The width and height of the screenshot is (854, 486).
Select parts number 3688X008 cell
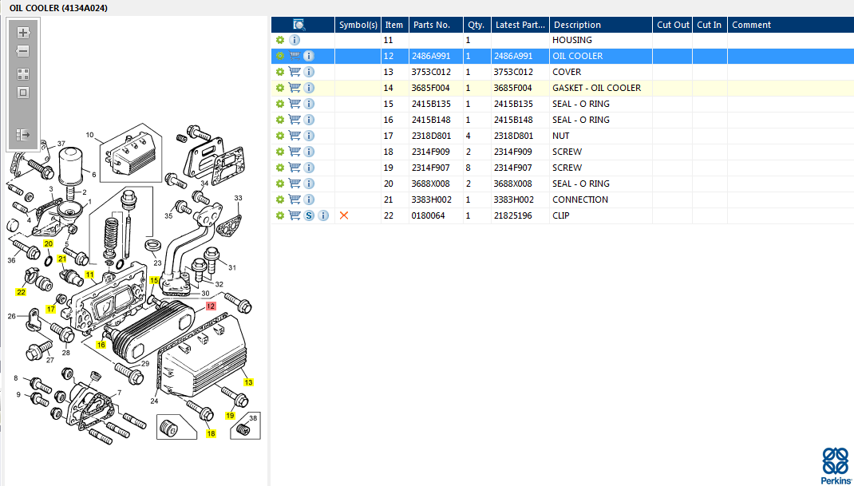[x=436, y=184]
